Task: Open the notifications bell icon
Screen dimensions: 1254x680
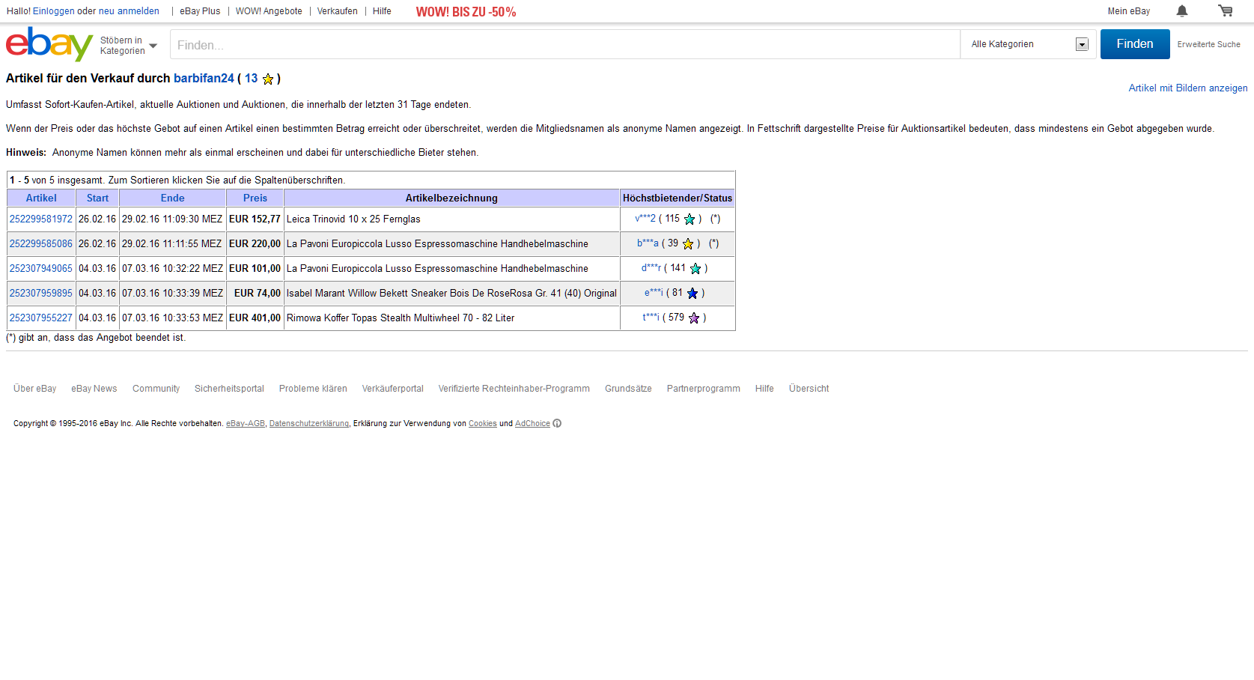Action: 1182,10
